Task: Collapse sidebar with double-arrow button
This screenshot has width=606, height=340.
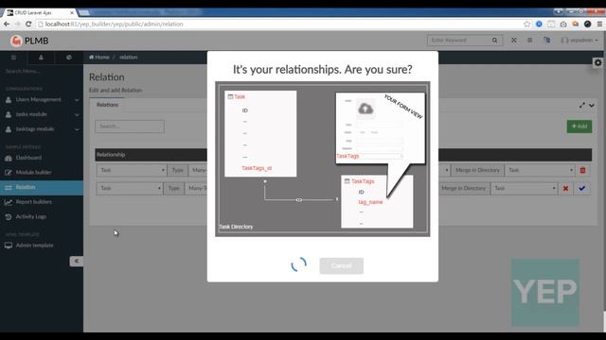Action: 77,261
